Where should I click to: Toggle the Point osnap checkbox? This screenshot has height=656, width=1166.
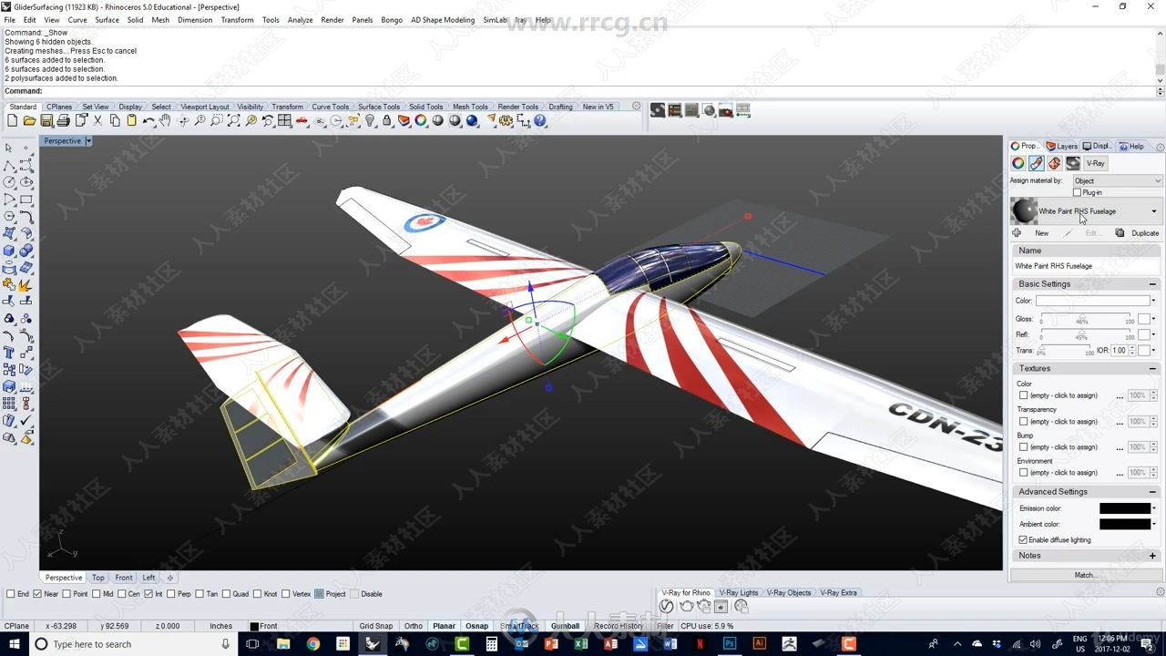(66, 594)
